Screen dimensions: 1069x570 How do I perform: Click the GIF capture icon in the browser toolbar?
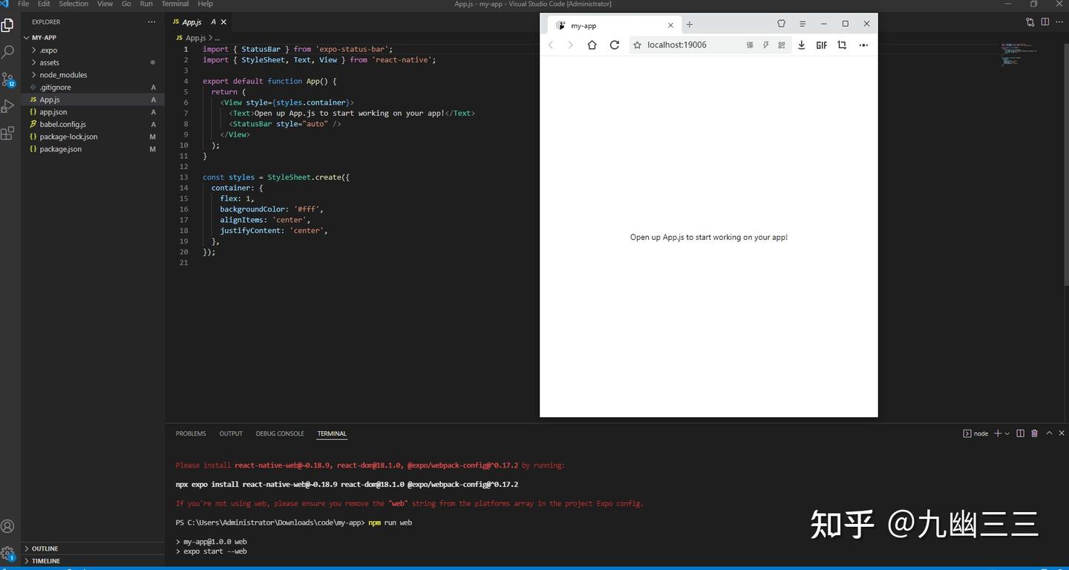click(821, 45)
